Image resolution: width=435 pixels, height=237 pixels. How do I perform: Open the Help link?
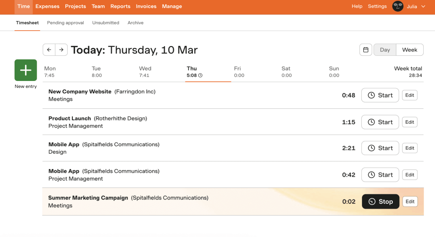(357, 6)
